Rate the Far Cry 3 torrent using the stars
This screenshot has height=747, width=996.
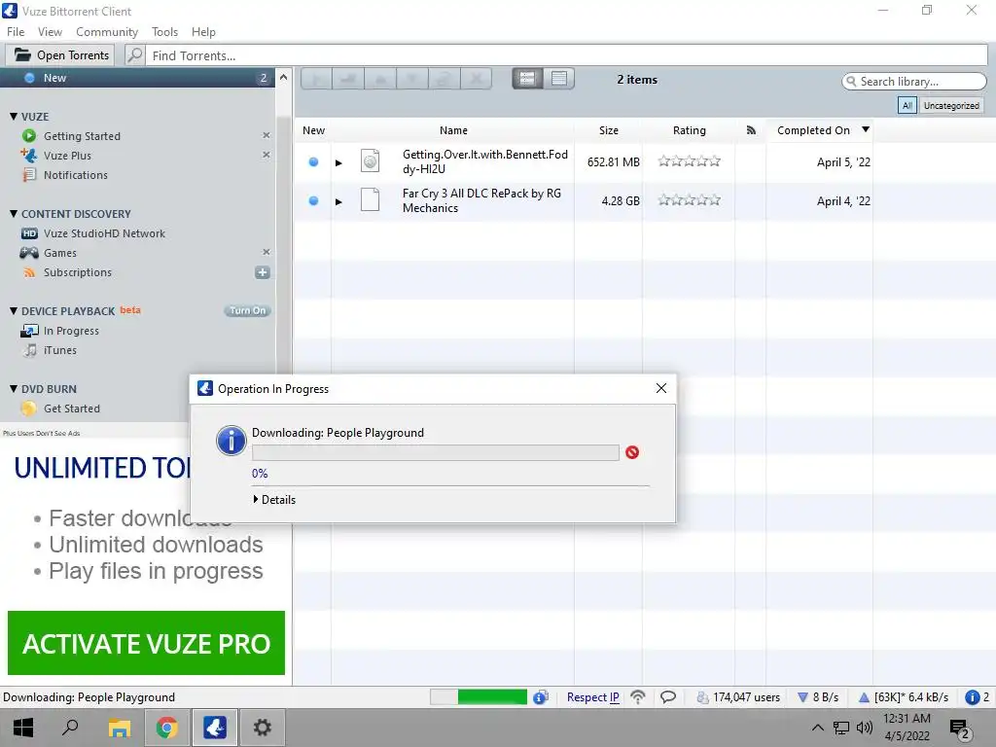tap(690, 200)
